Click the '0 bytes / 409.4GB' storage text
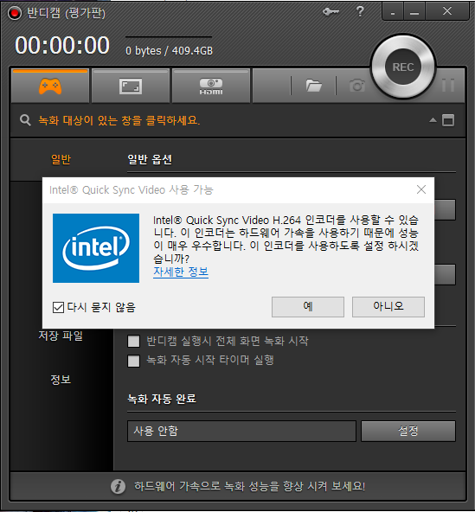The height and width of the screenshot is (512, 475). [170, 51]
